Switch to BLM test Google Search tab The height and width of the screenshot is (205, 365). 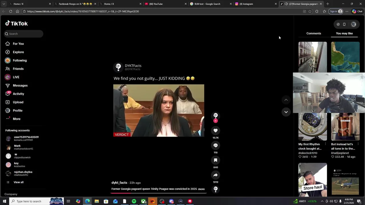(210, 4)
